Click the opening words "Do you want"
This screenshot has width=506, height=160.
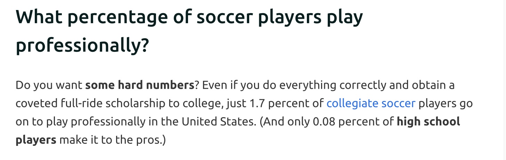tap(49, 85)
